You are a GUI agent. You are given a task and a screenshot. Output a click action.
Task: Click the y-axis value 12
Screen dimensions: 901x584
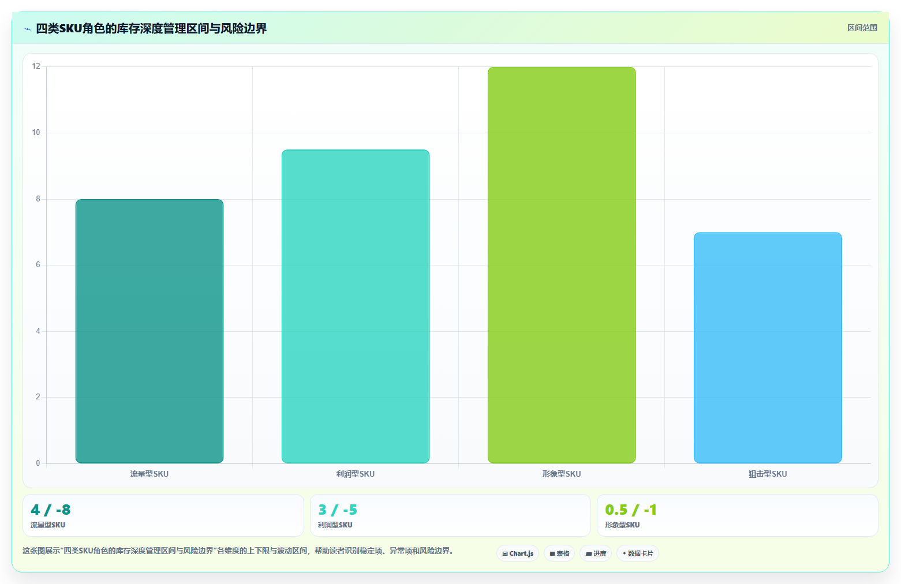click(x=36, y=66)
